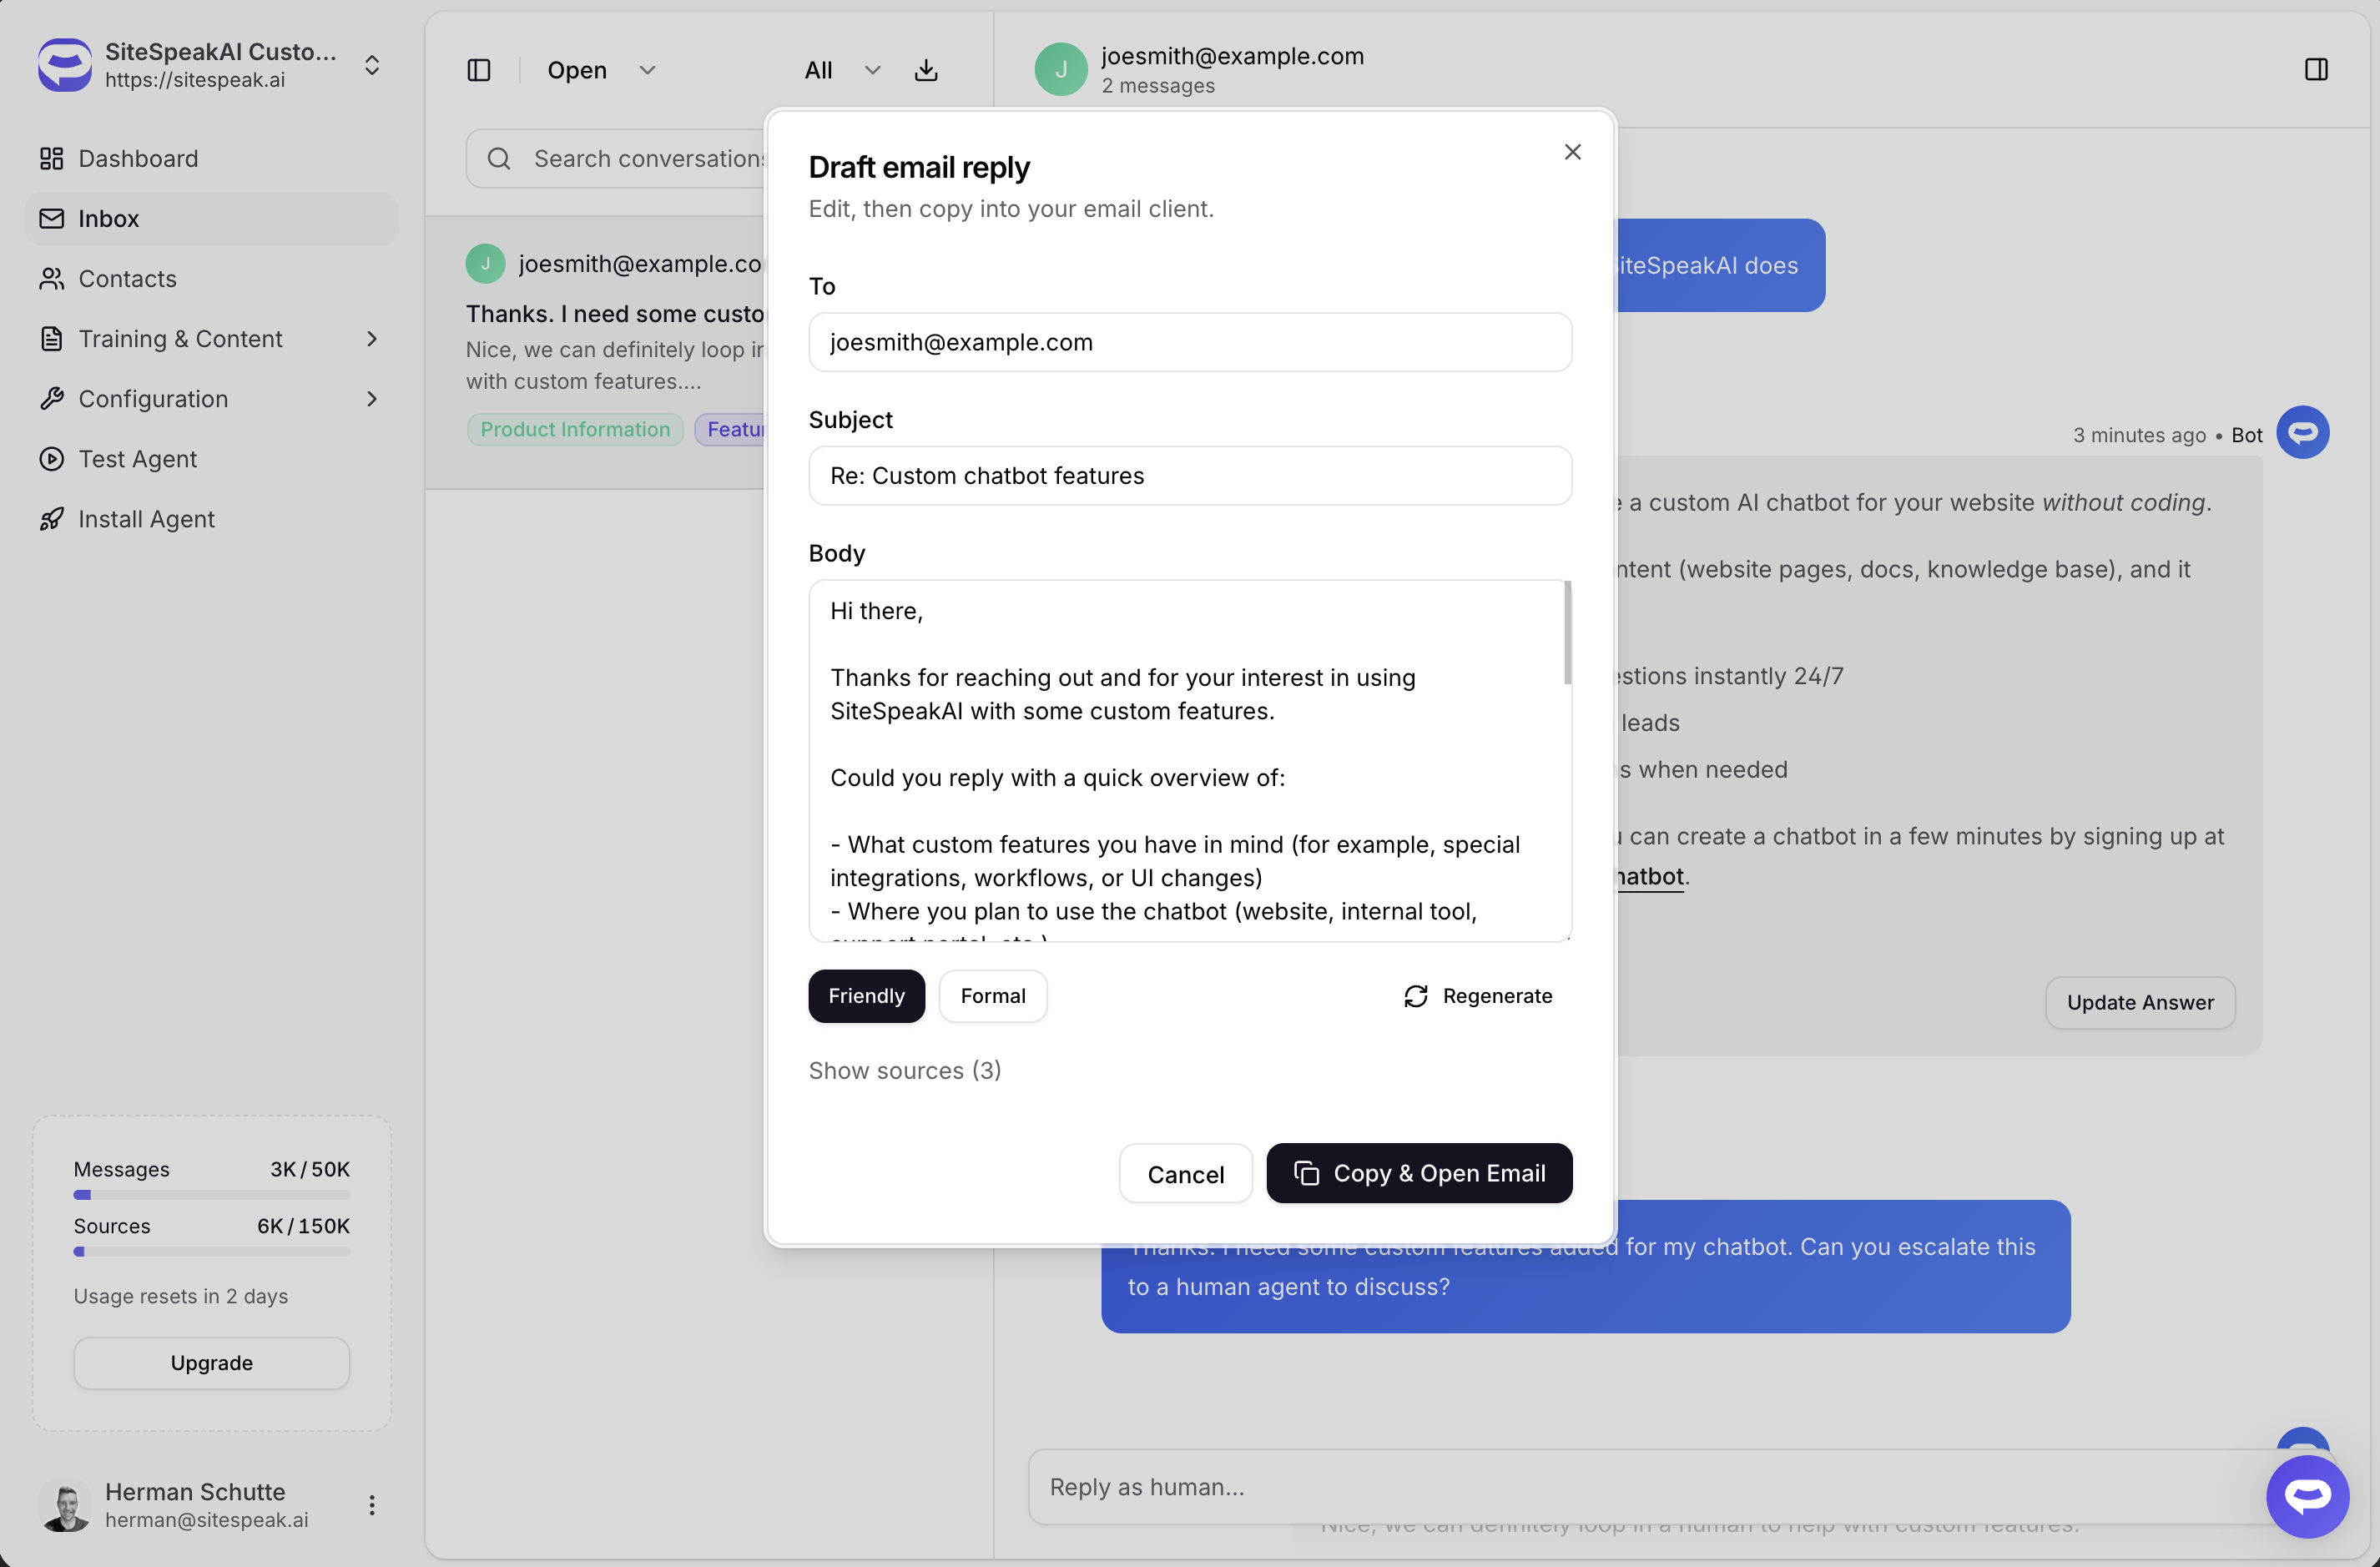Click the Subject input field

pyautogui.click(x=1190, y=475)
